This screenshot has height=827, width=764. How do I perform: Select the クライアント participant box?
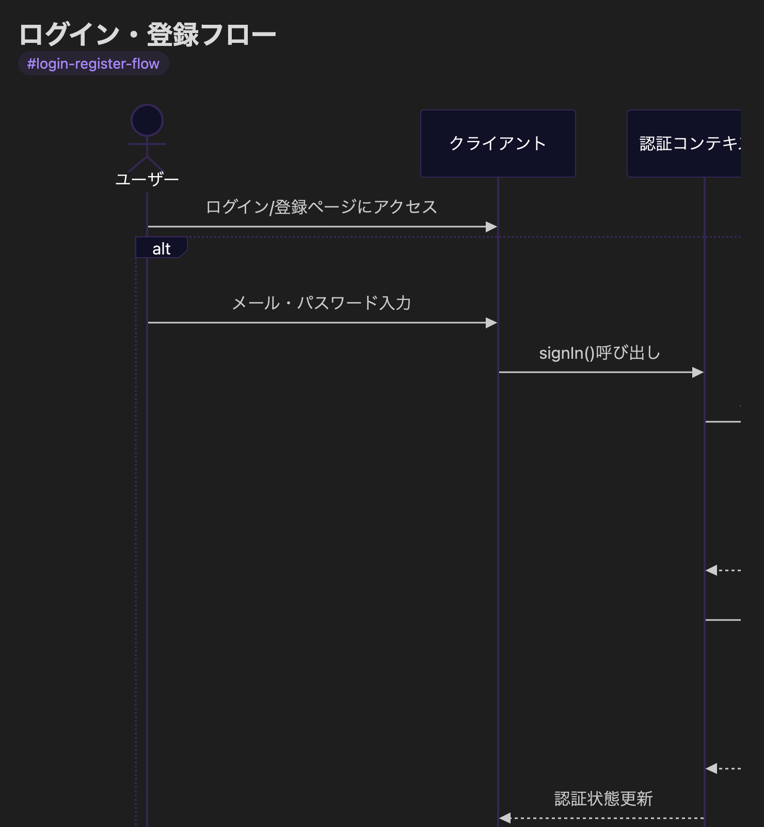pyautogui.click(x=498, y=144)
